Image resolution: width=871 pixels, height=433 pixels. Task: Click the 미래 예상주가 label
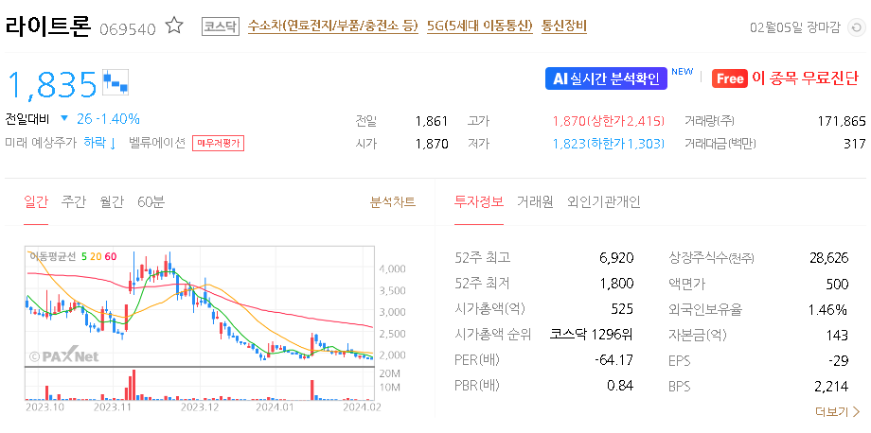point(40,143)
